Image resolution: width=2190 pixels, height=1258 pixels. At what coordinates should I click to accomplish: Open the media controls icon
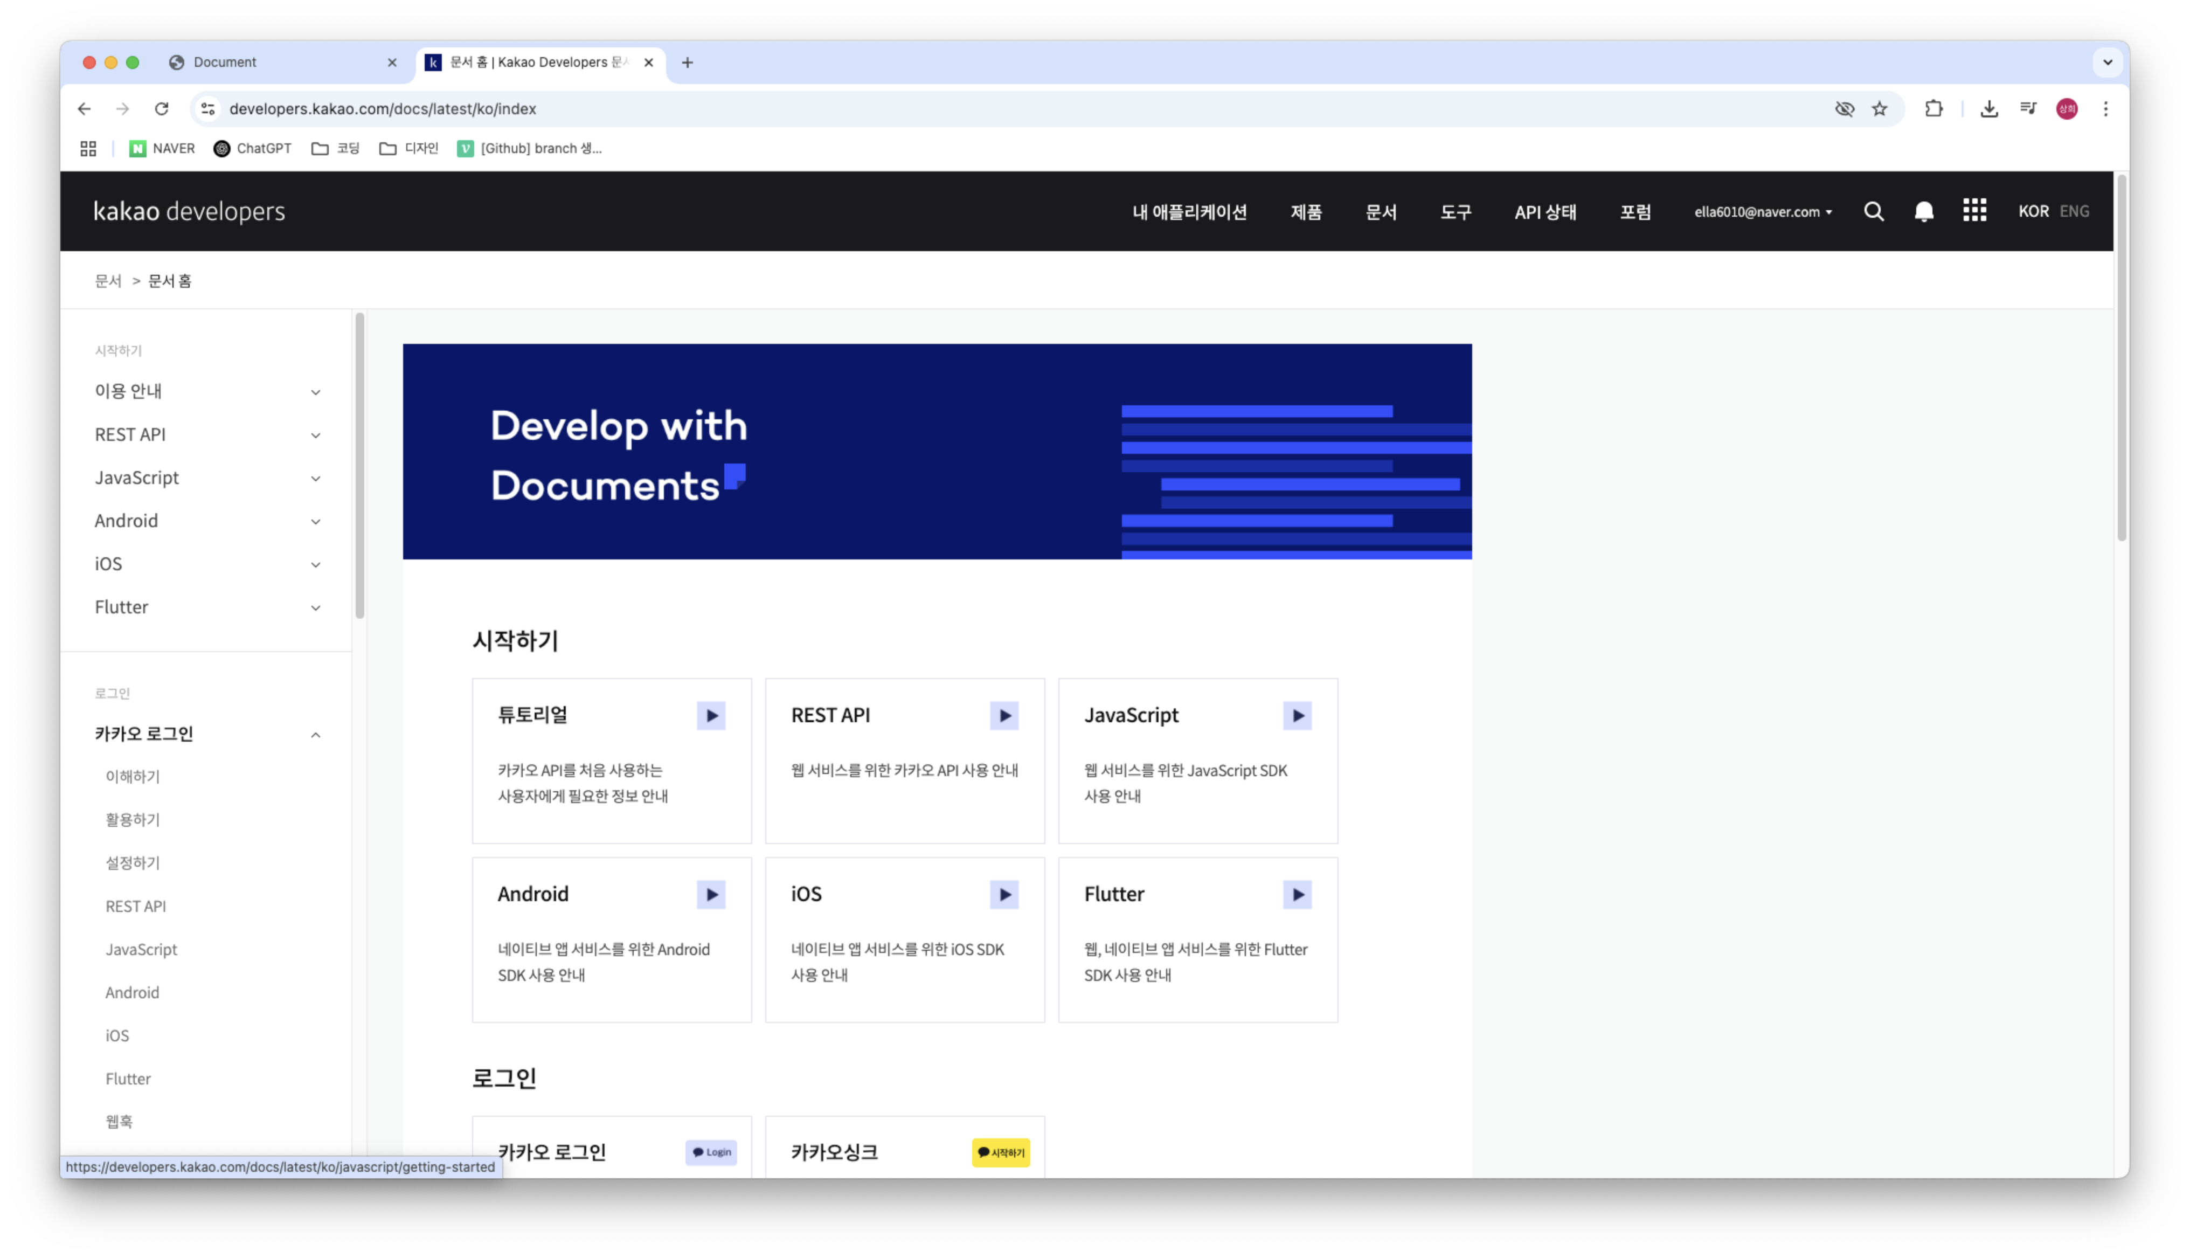click(x=2028, y=109)
